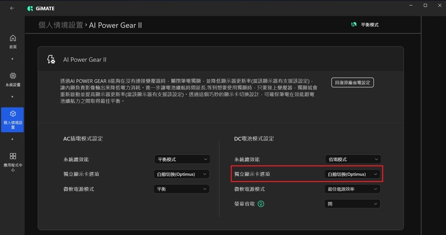This screenshot has width=446, height=235.
Task: Click 回復原廠省電設定 restore button
Action: pos(352,82)
